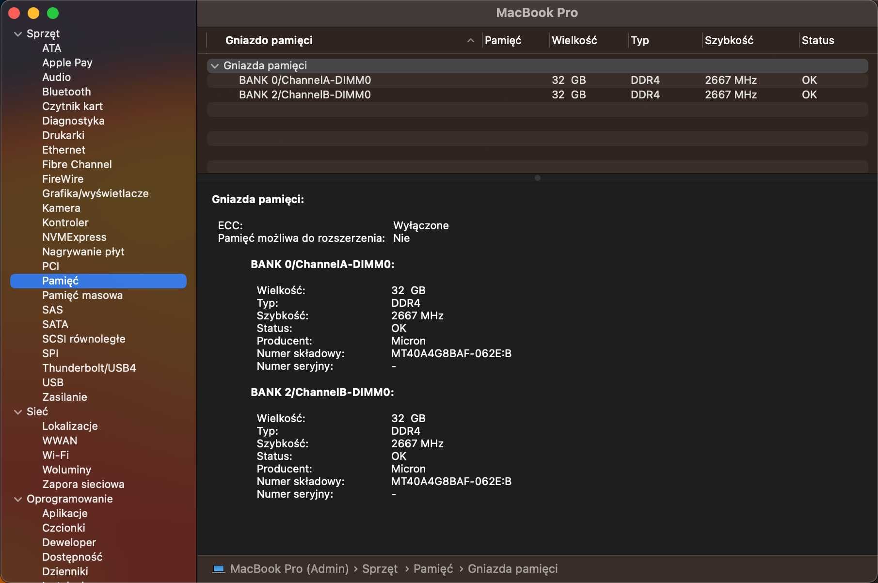The image size is (878, 583).
Task: Select SATA in the sidebar
Action: point(55,325)
